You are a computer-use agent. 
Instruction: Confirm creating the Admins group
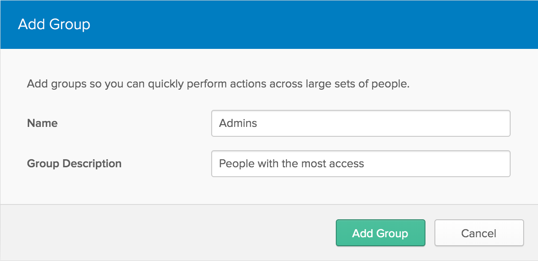click(x=380, y=233)
